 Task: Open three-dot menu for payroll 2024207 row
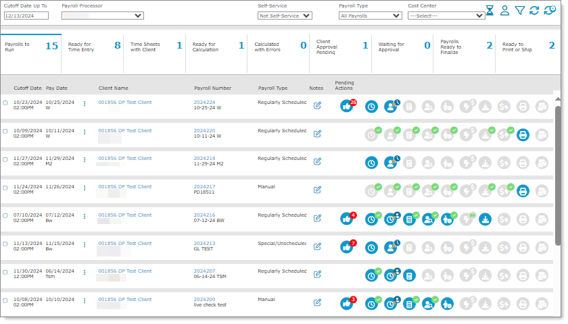tap(85, 273)
